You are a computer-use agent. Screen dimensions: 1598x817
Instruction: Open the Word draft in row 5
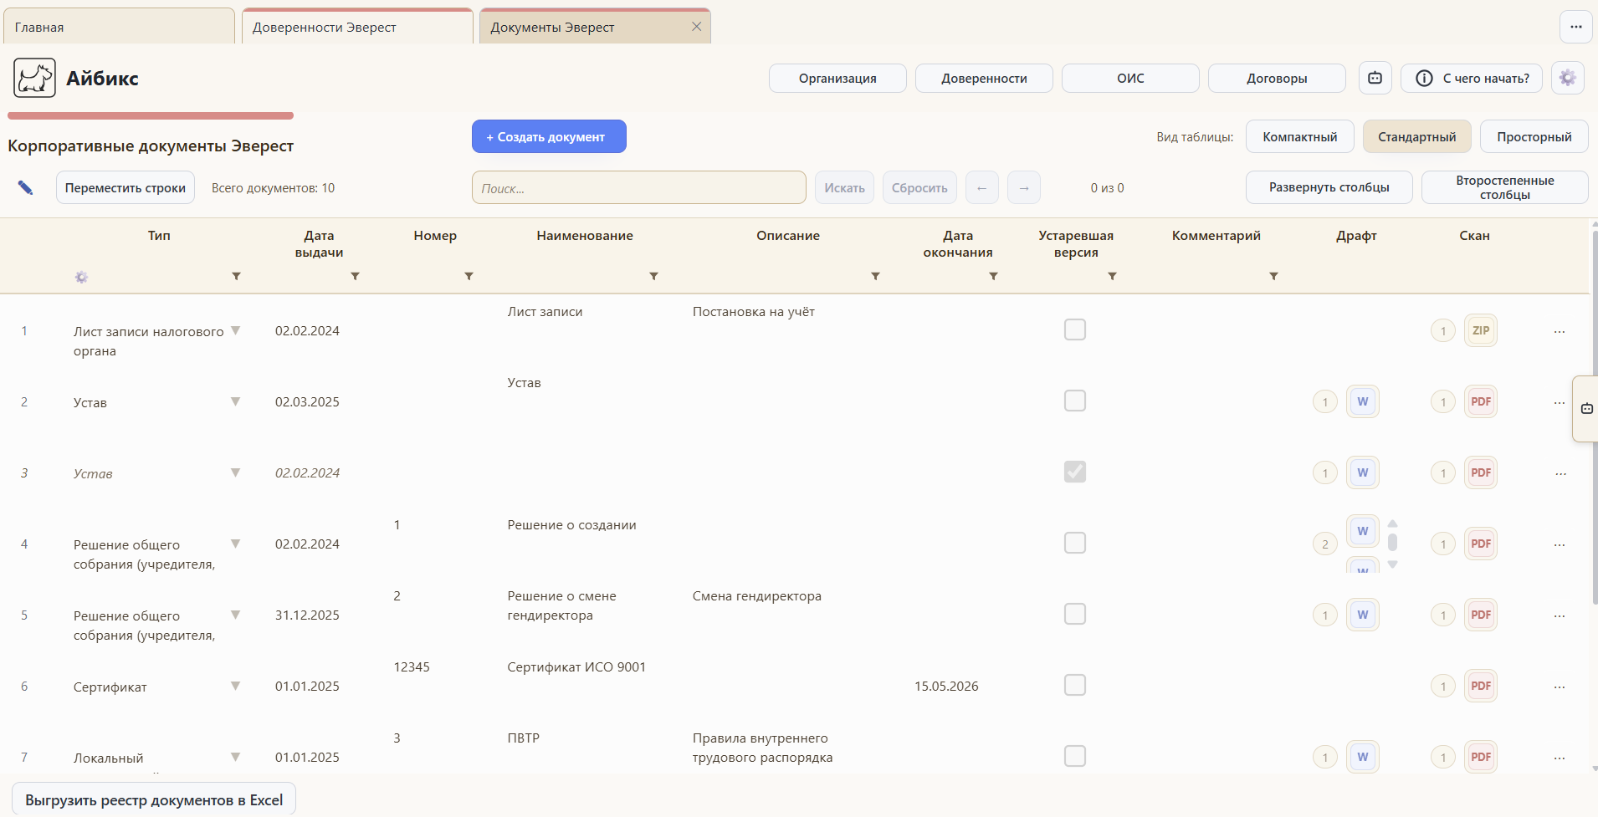click(x=1362, y=615)
